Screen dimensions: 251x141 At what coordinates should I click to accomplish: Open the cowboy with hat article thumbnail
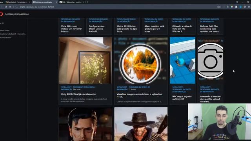(x=141, y=124)
